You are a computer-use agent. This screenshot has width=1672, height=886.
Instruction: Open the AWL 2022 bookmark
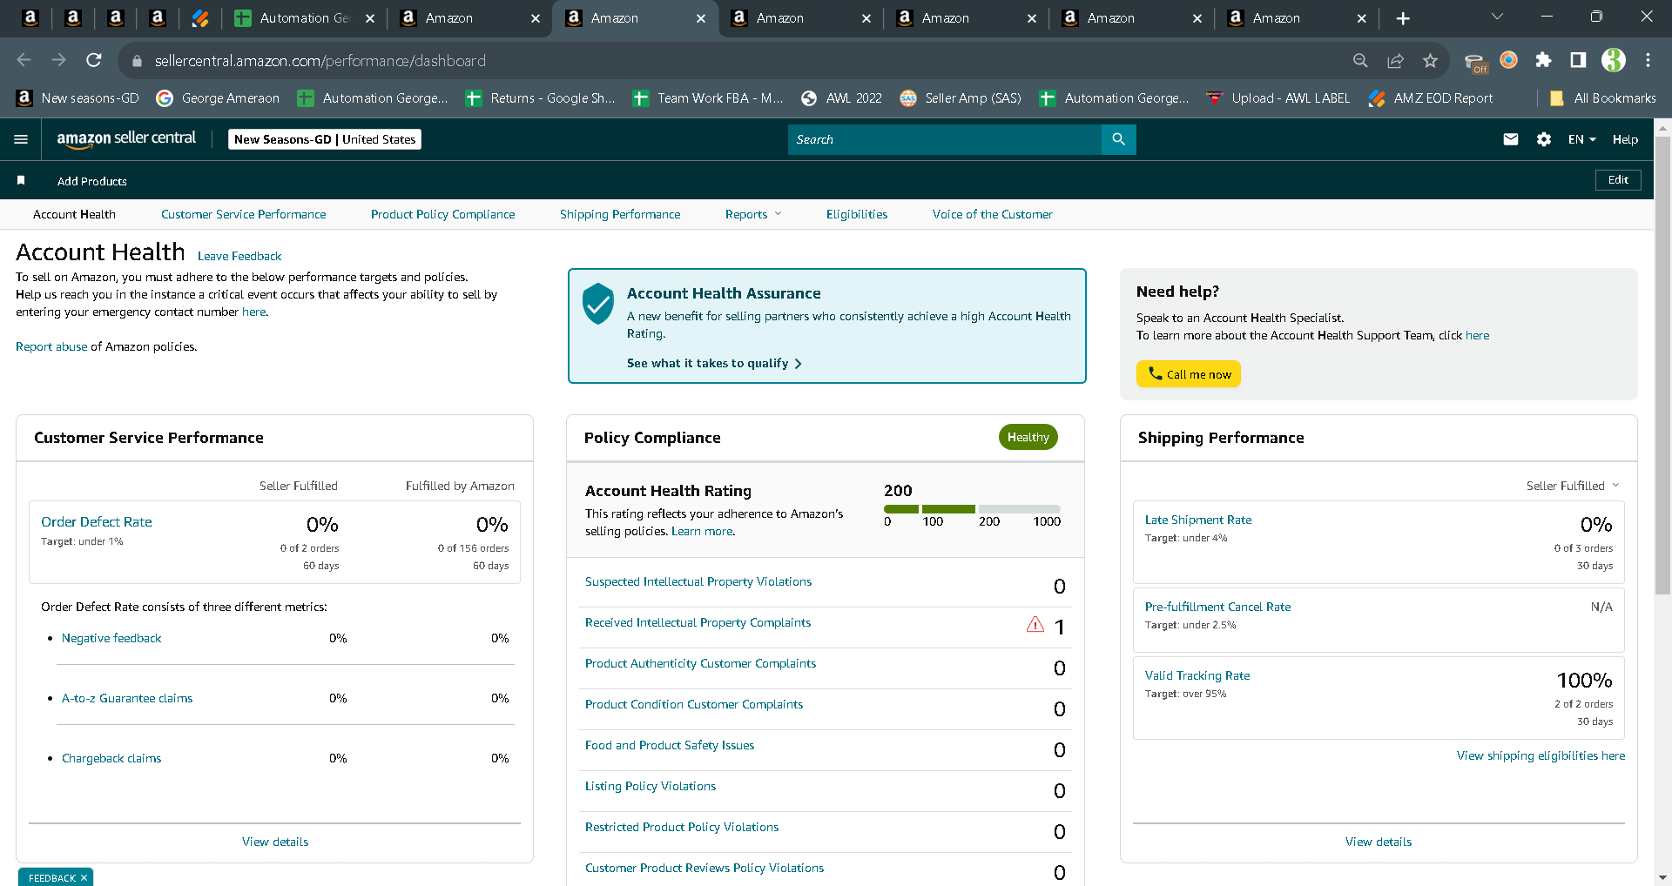(x=842, y=98)
